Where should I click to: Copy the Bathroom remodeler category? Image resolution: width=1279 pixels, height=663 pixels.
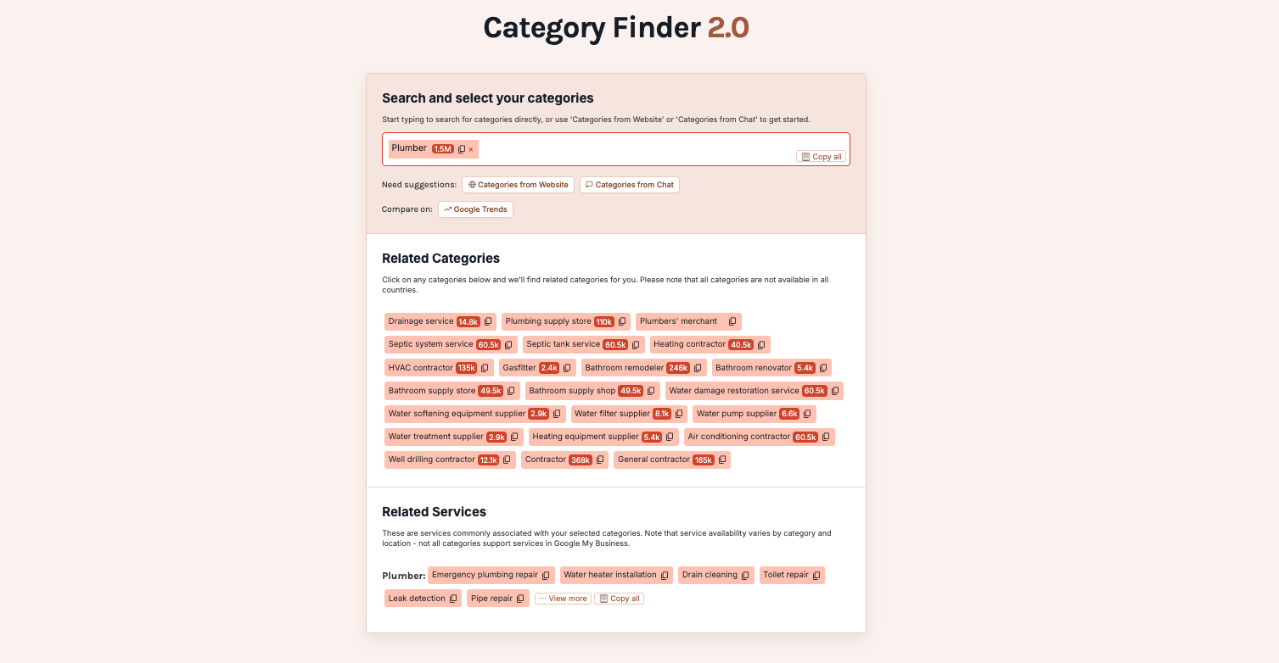point(698,367)
